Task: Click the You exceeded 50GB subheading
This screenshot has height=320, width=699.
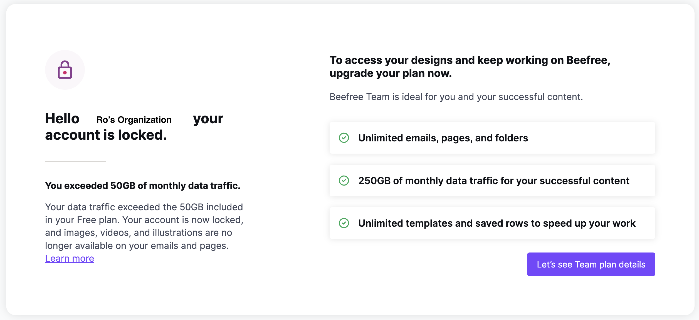Action: coord(142,186)
